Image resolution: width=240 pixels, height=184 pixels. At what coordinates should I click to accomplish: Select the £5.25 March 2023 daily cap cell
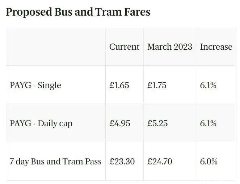click(x=157, y=123)
